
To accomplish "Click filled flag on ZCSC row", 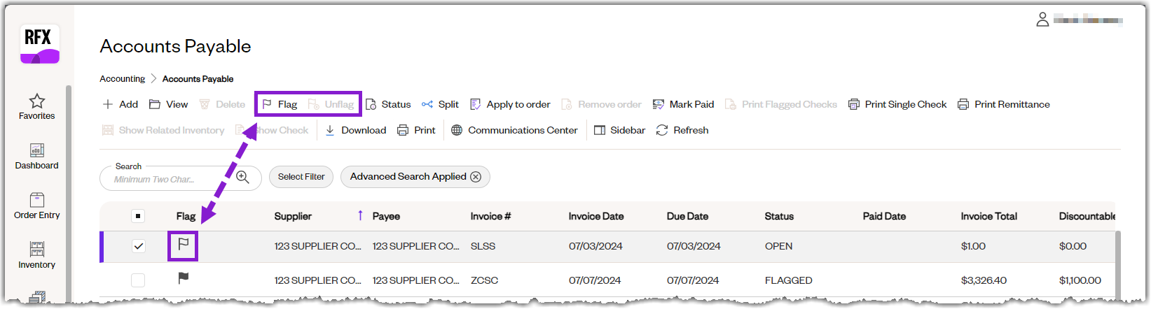I will 184,278.
